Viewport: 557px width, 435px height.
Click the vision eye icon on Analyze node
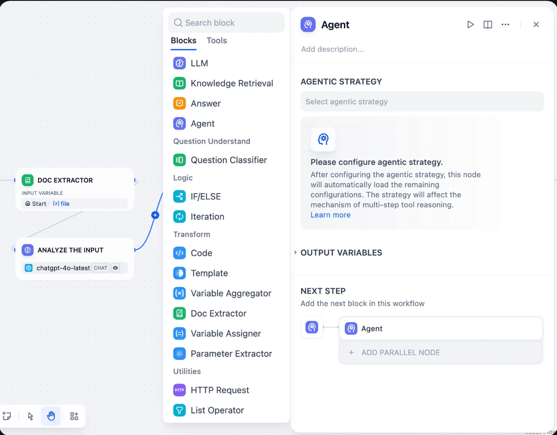116,268
